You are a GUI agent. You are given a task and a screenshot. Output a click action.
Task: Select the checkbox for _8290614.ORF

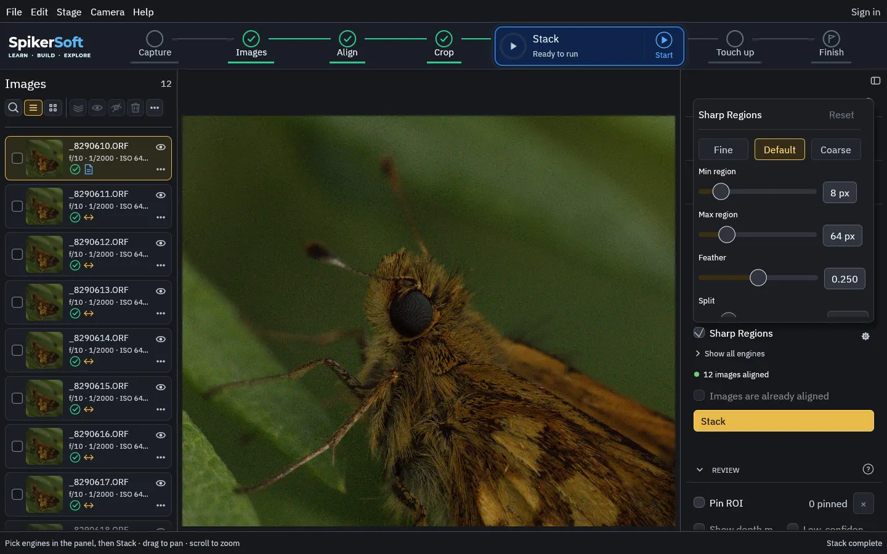(x=17, y=350)
